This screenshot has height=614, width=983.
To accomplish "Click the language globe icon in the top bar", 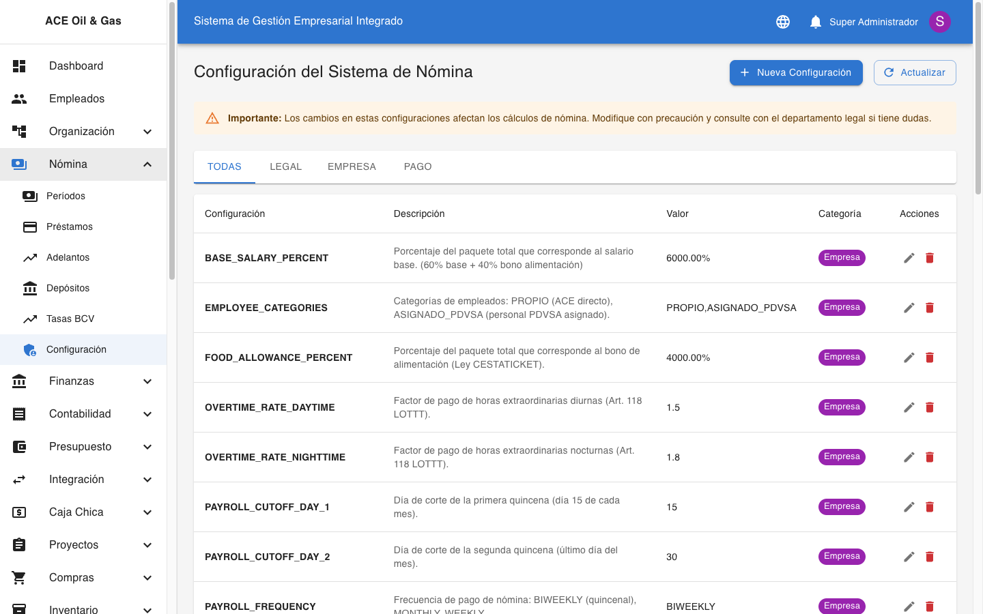I will point(782,21).
